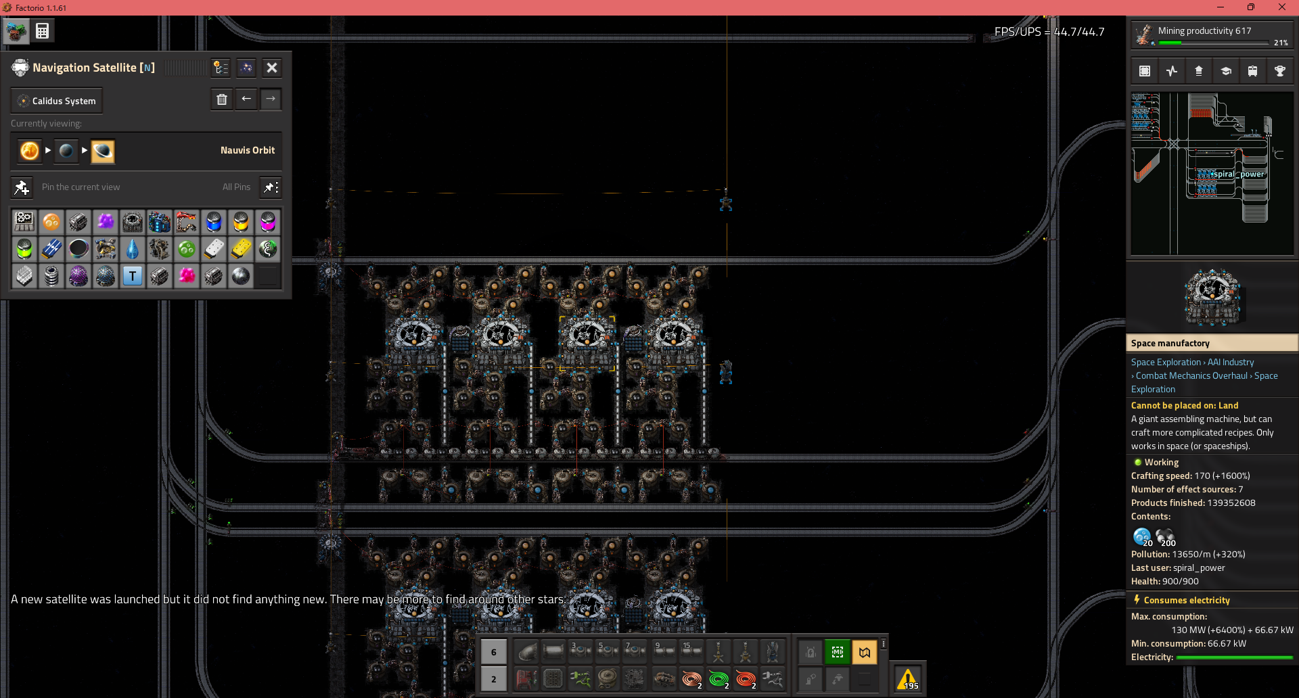
Task: Toggle the starmap view button in header
Action: 246,68
